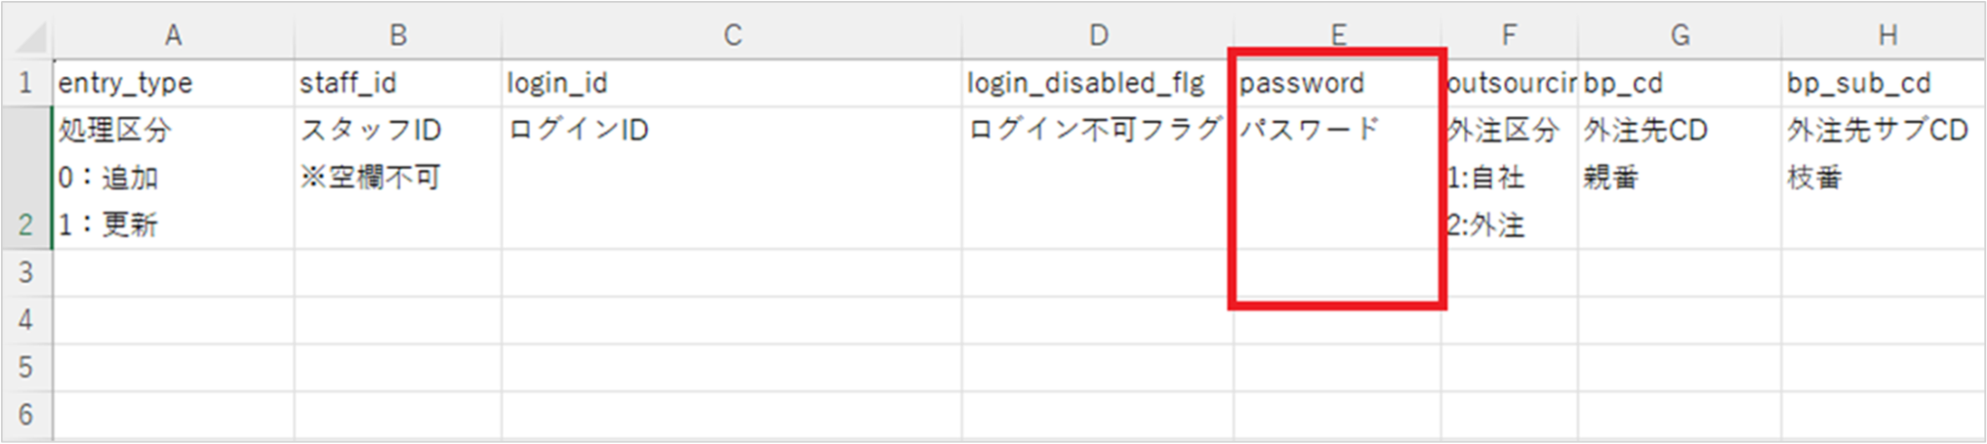
Task: Select column E header
Action: tap(1338, 37)
